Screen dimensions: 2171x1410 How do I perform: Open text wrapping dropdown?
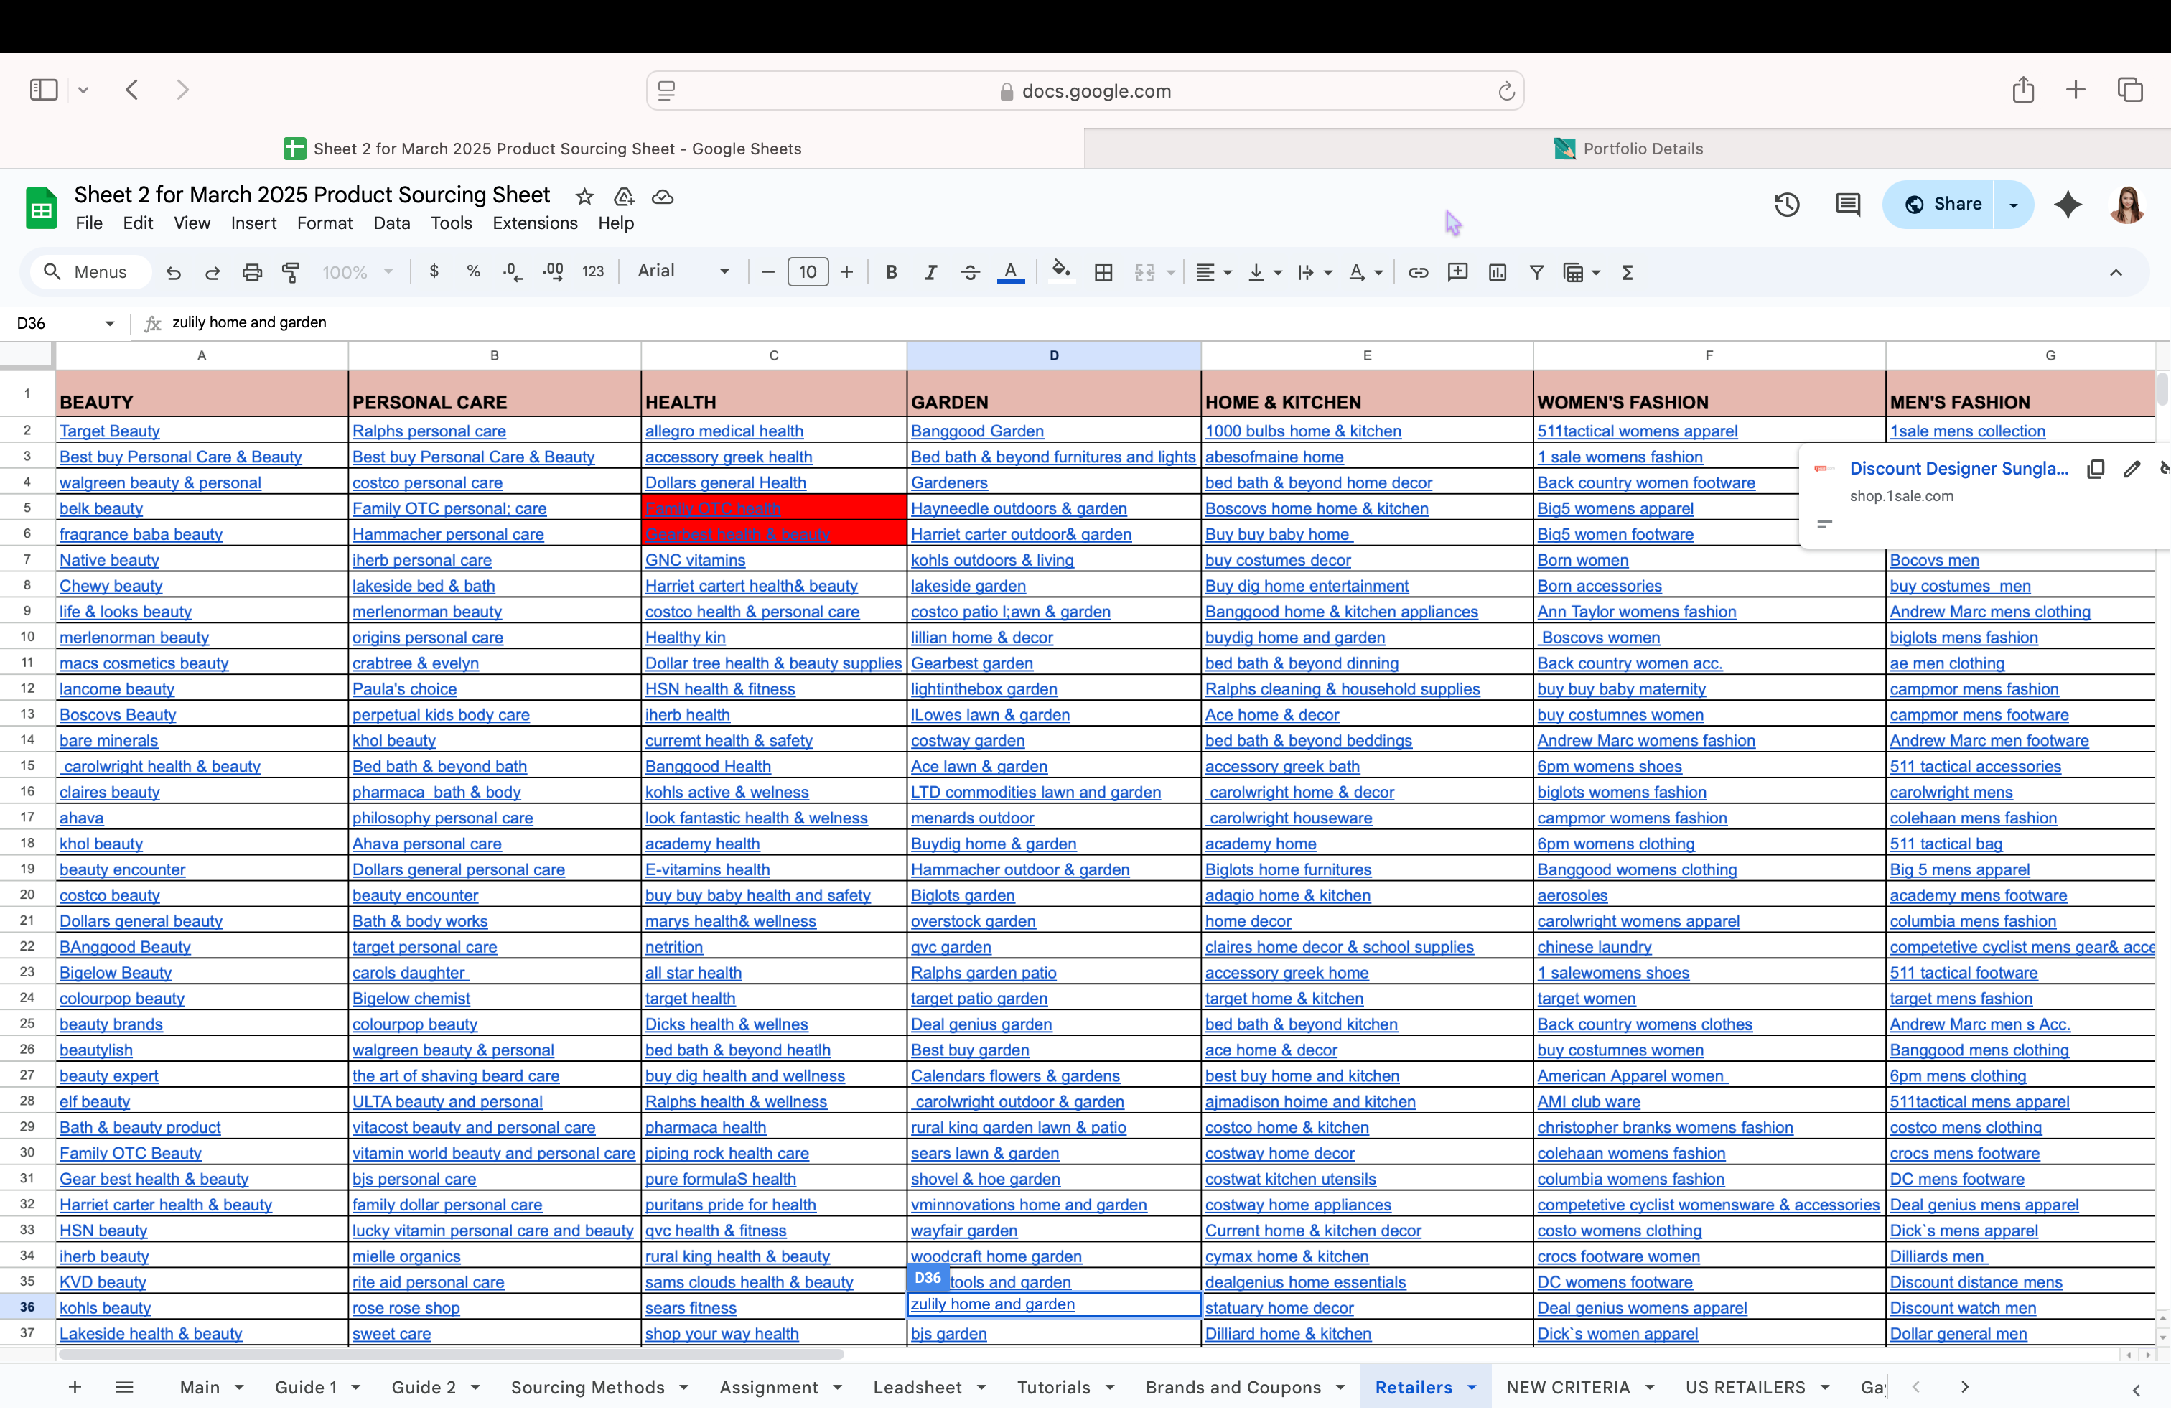[x=1315, y=272]
